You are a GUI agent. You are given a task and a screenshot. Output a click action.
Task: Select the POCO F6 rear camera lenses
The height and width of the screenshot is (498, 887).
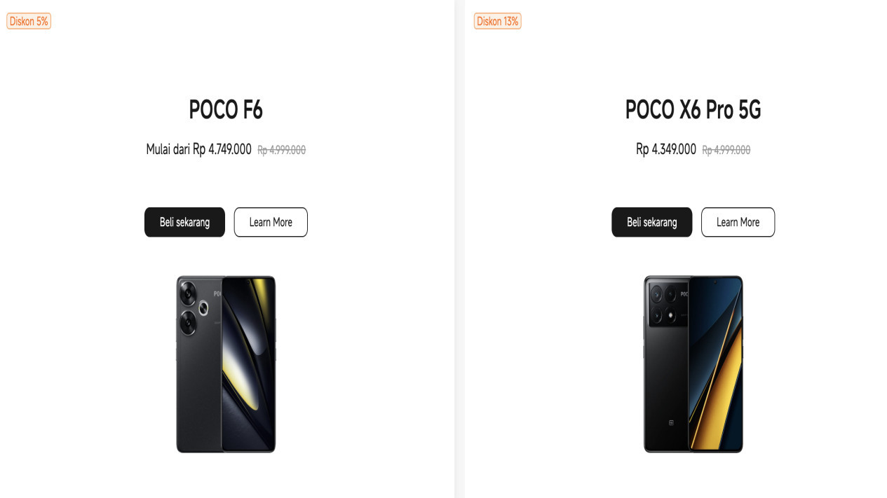click(x=189, y=307)
